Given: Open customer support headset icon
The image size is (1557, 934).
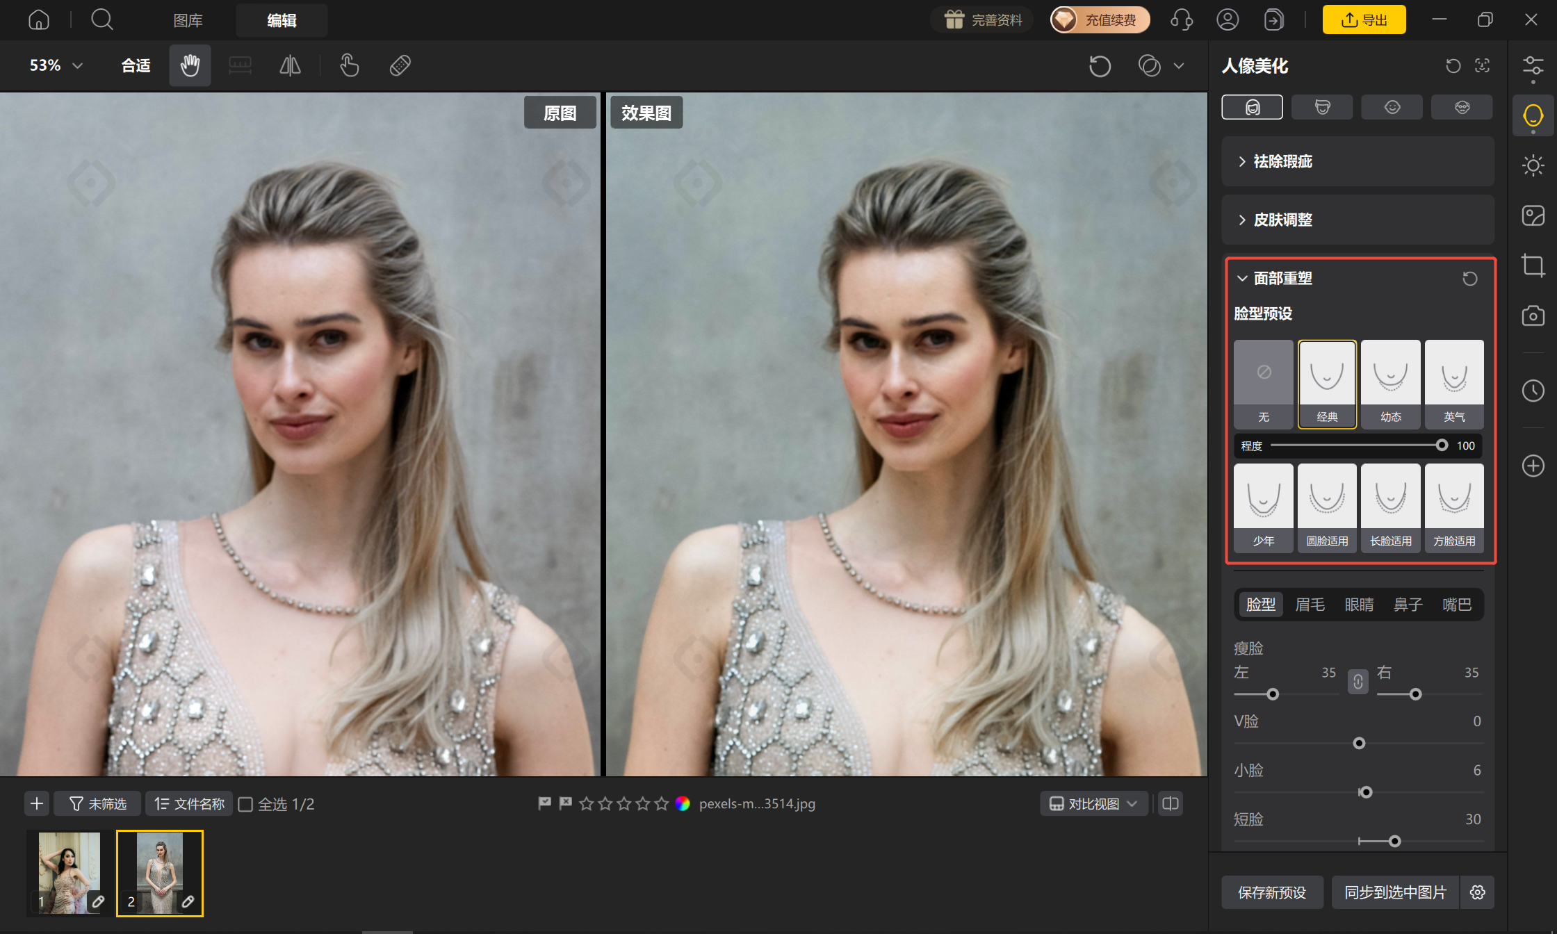Looking at the screenshot, I should (x=1182, y=19).
